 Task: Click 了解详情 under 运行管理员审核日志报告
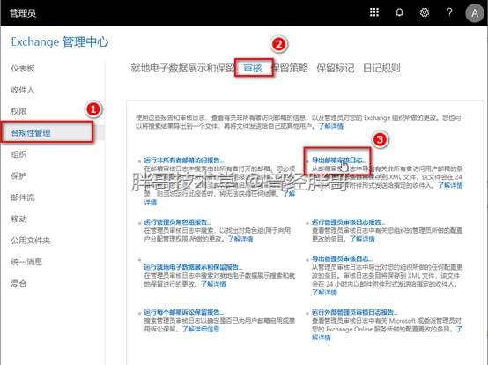[x=362, y=239]
